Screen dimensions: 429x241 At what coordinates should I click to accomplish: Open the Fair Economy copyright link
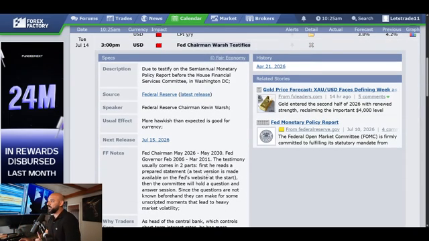point(228,58)
